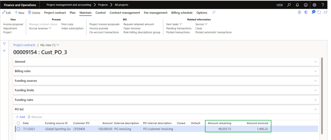
Task: Open the My view dropdown
Action: 50,45
